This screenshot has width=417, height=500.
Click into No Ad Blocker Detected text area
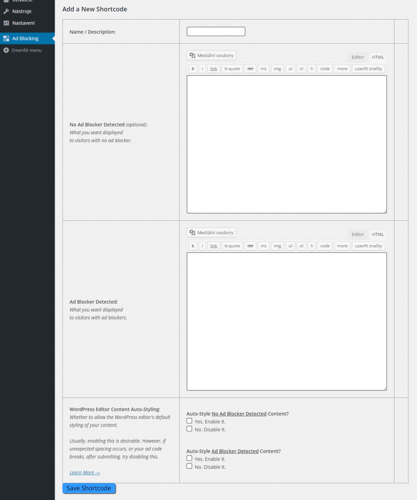click(x=286, y=144)
